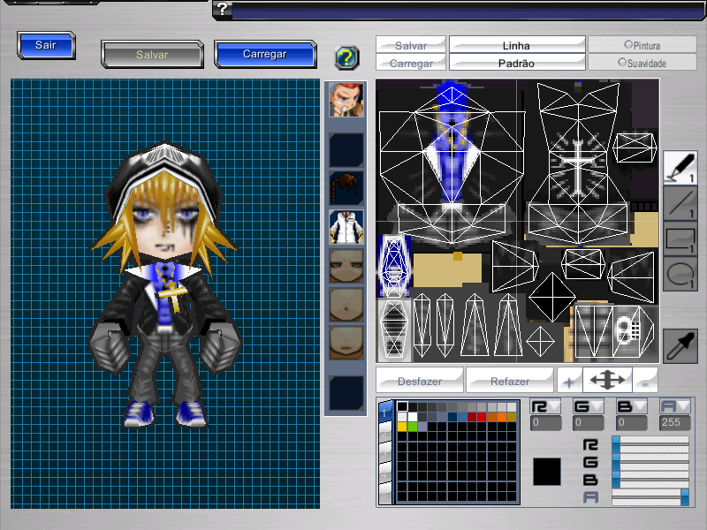
Task: Select the red-haired character face thumbnail
Action: coord(346,100)
